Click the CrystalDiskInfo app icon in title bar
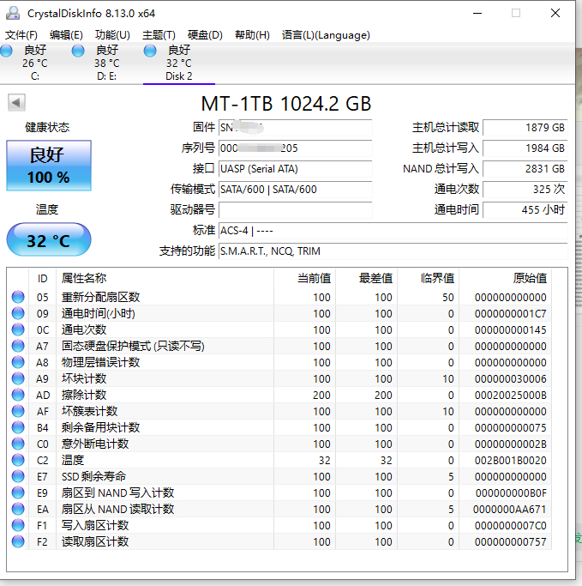 coord(13,13)
